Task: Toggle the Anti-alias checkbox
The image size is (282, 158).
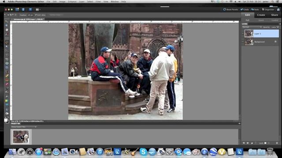Action: [36, 15]
